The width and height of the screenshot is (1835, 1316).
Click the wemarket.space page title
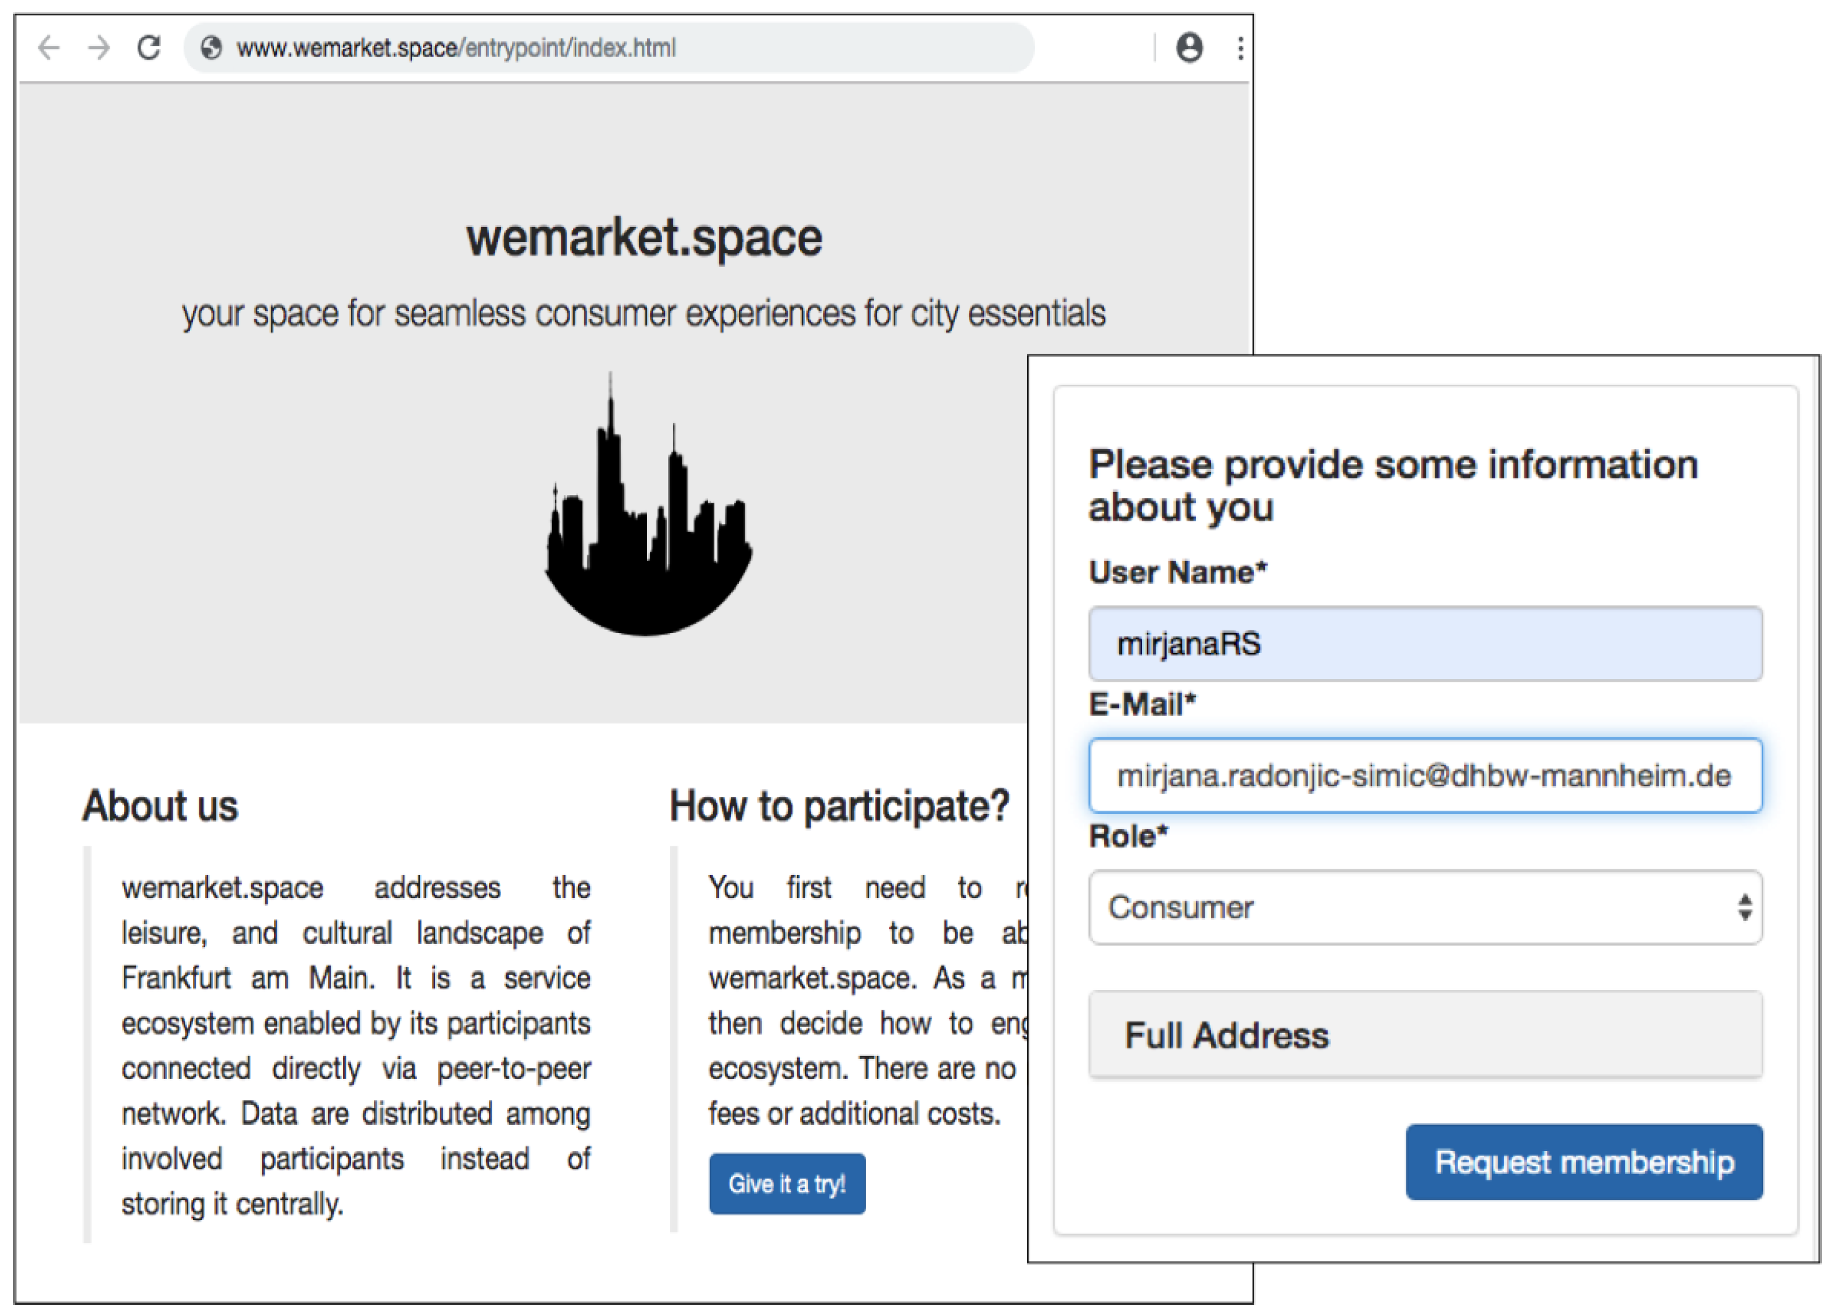click(x=644, y=238)
